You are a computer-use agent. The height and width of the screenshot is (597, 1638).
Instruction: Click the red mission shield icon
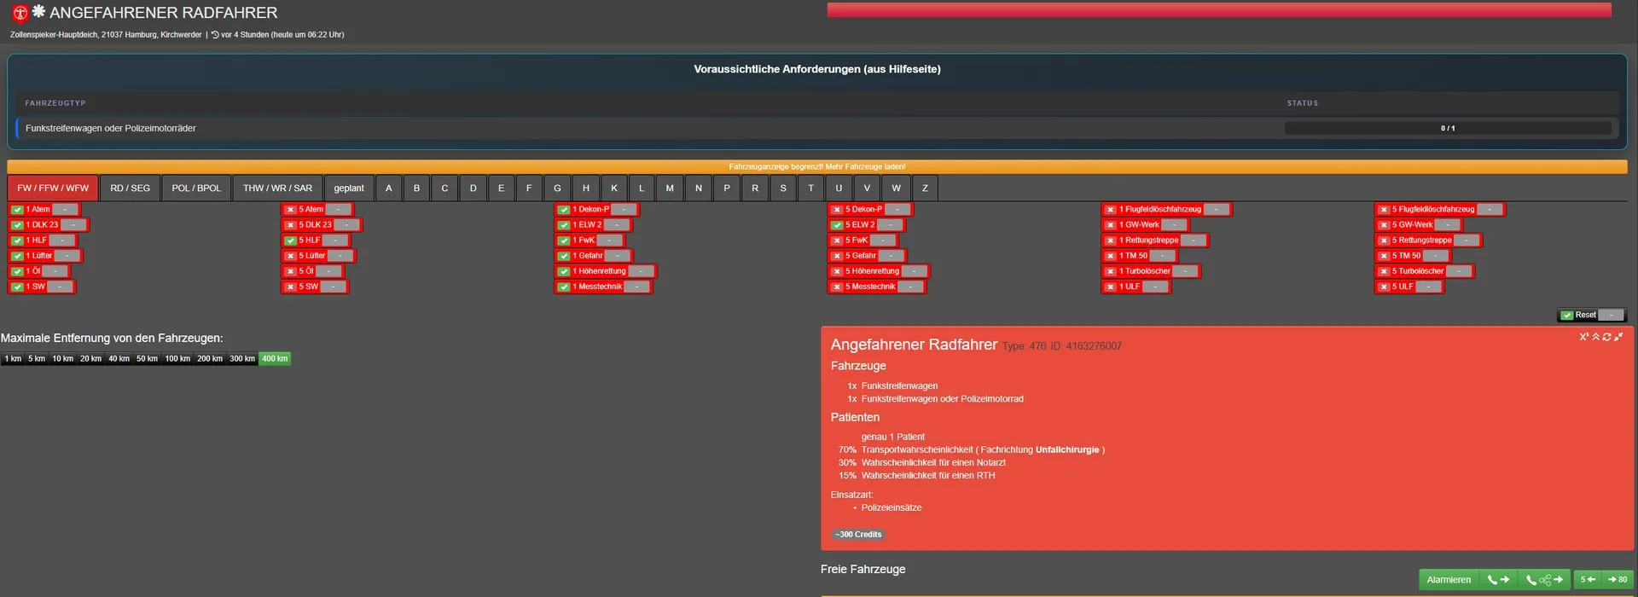(20, 14)
